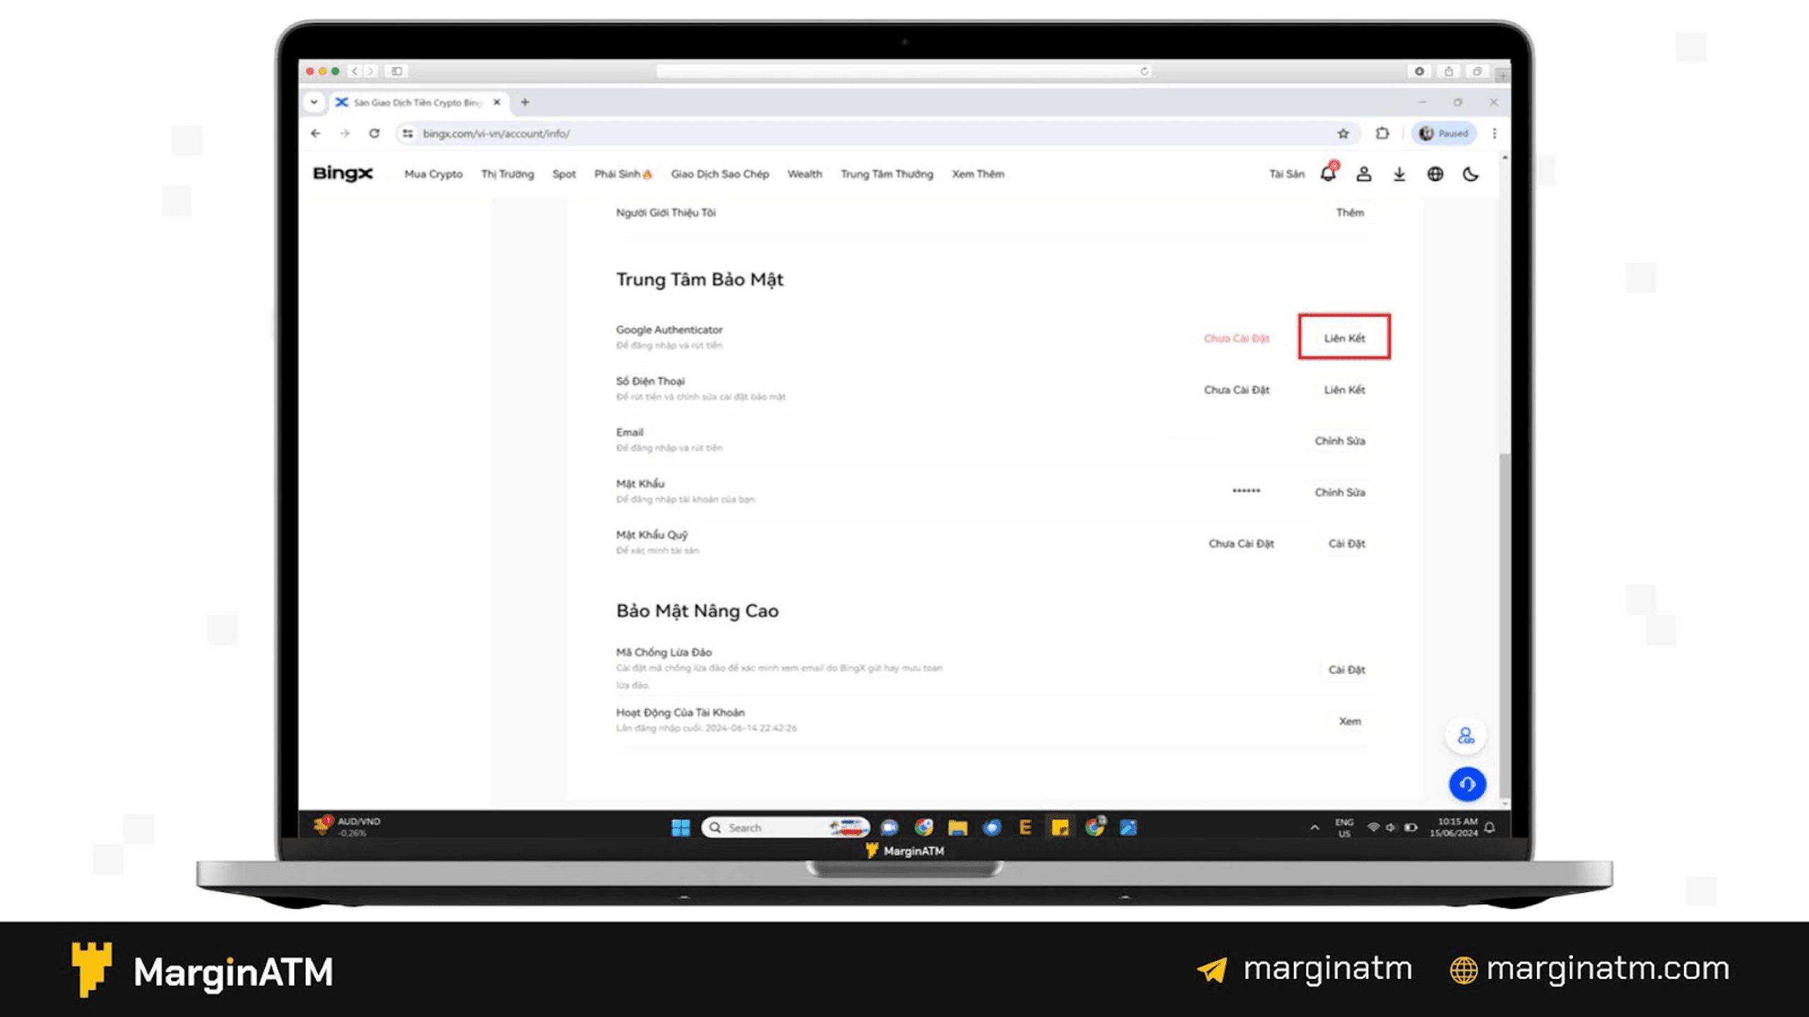Click the Trung Tâm Bảo Mật heading
Image resolution: width=1809 pixels, height=1017 pixels.
pos(700,280)
